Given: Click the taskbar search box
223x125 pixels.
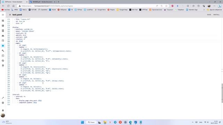Looking at the screenshot, I should 91,122.
